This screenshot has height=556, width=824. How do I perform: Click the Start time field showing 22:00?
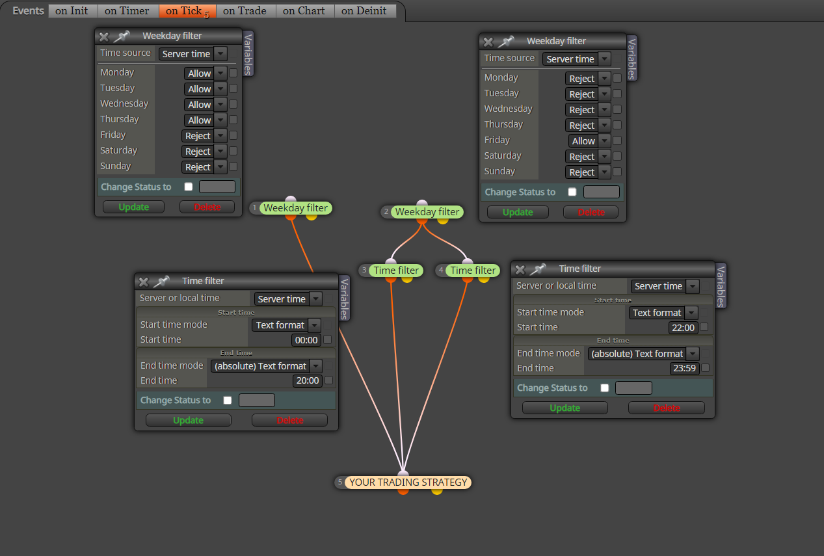tap(683, 328)
